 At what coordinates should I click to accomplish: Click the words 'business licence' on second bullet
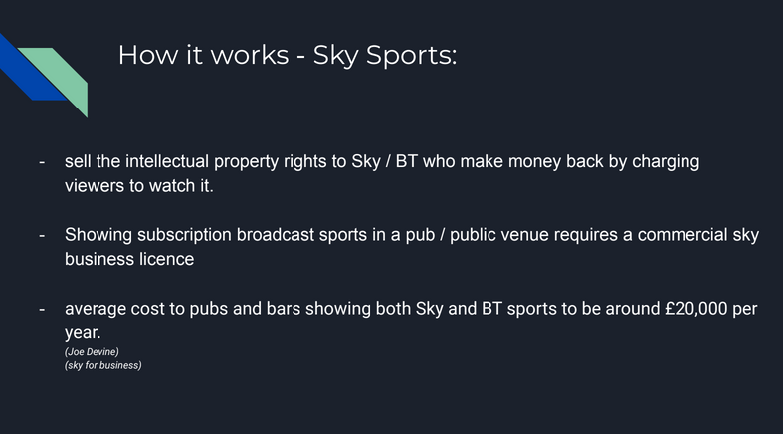pyautogui.click(x=129, y=259)
